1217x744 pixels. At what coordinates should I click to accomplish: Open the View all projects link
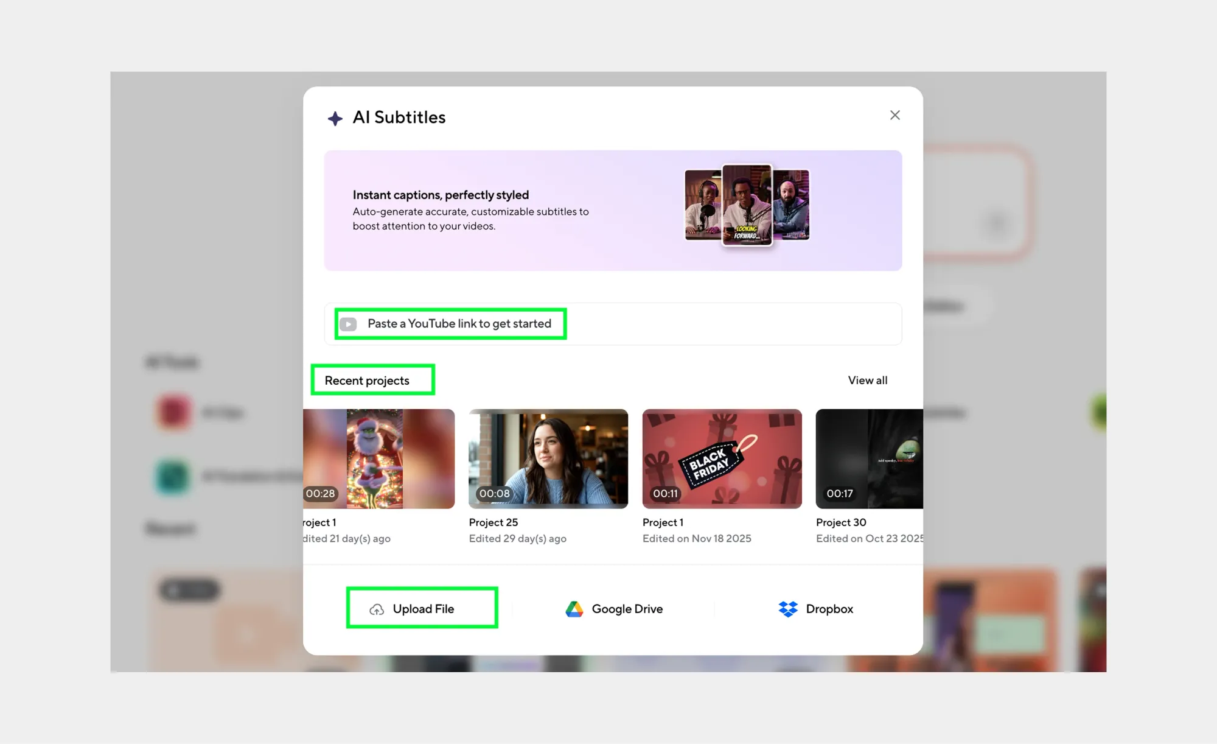867,381
